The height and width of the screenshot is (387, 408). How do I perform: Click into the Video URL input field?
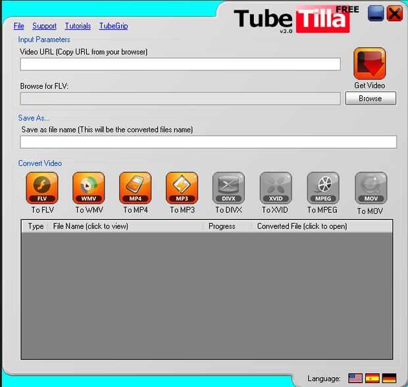point(180,64)
